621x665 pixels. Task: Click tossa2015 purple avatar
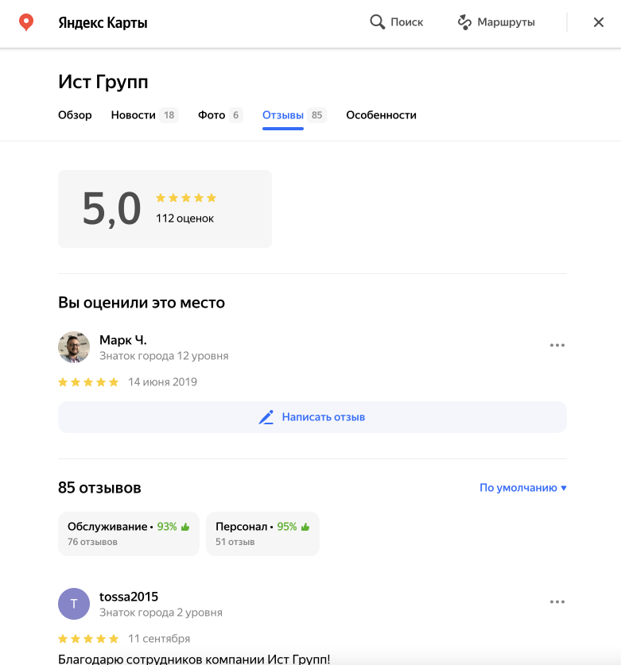74,604
